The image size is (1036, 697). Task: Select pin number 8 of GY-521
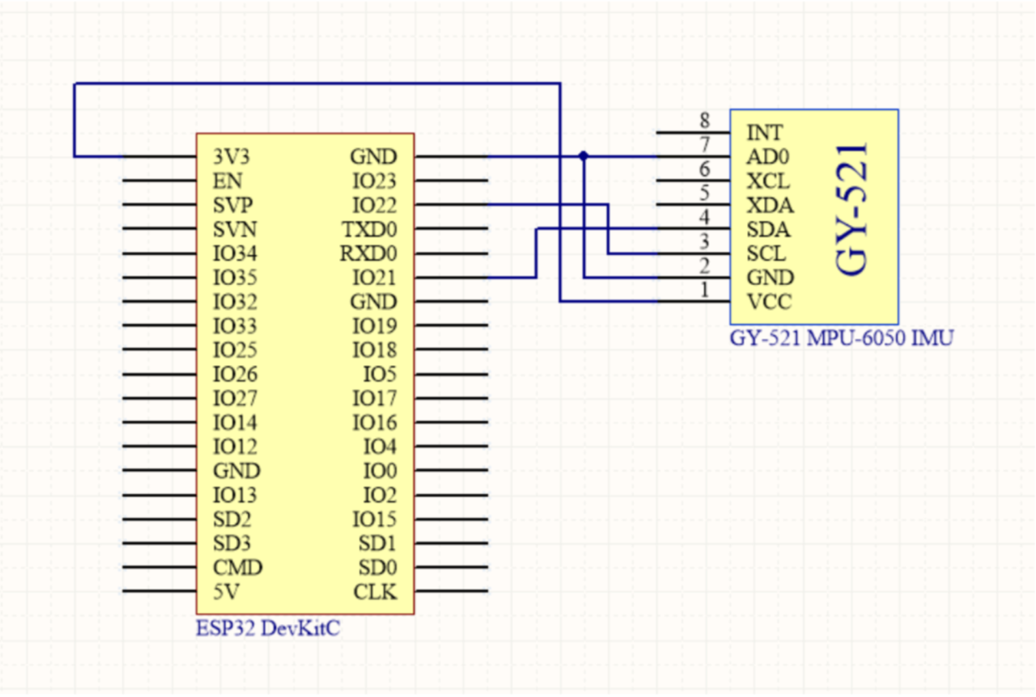(x=705, y=120)
